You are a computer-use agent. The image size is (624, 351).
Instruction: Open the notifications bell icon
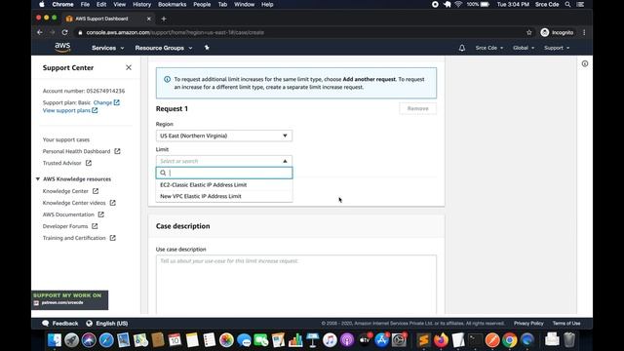coord(461,48)
